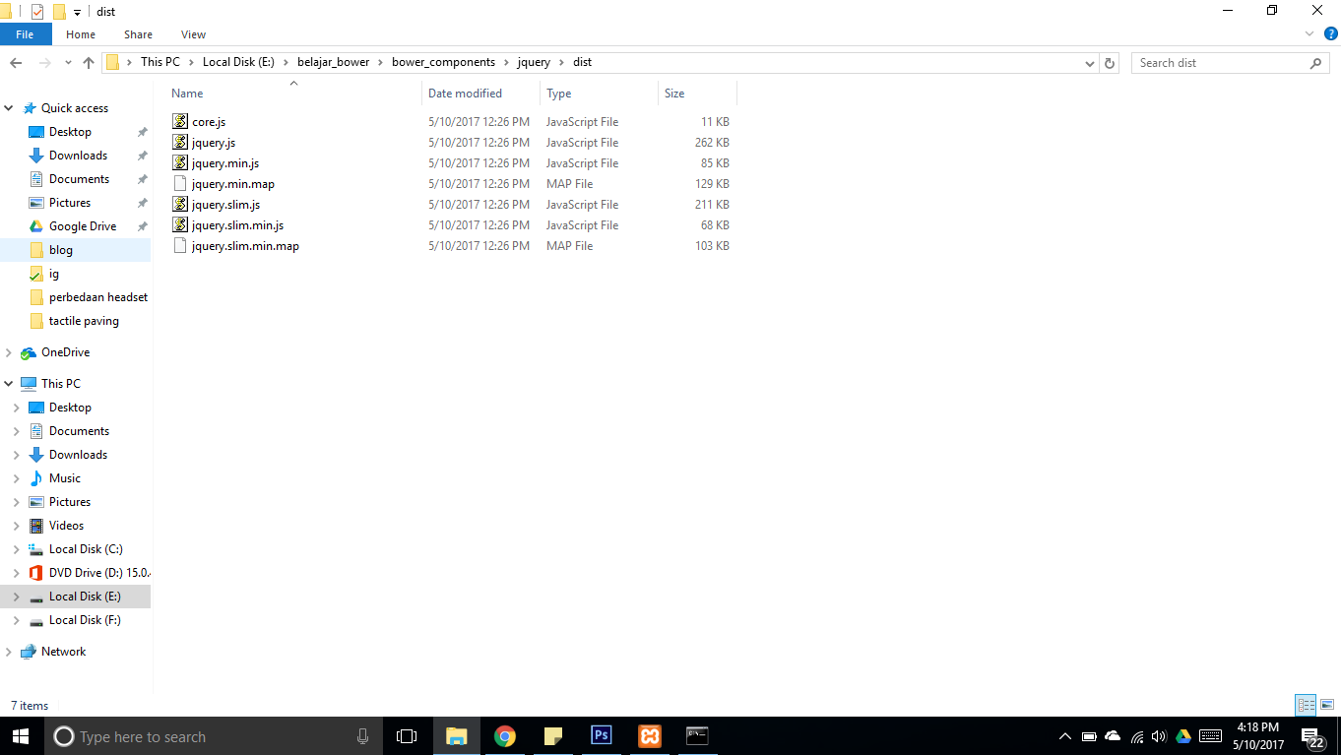Refresh the dist folder view

[x=1110, y=63]
